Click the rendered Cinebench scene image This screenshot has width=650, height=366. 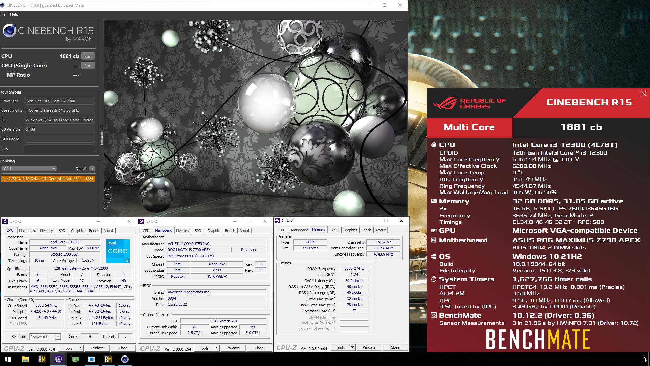255,118
